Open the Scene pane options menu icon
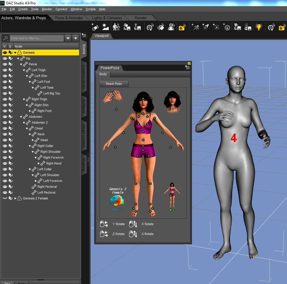The height and width of the screenshot is (284, 287). point(84,36)
